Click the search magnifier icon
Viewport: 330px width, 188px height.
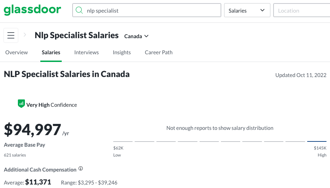point(79,10)
